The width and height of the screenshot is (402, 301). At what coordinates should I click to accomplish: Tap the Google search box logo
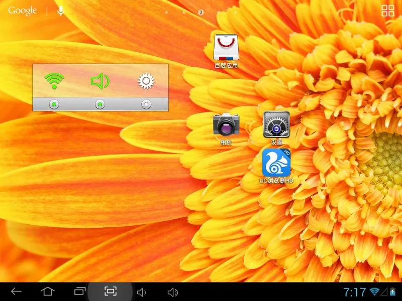point(23,11)
